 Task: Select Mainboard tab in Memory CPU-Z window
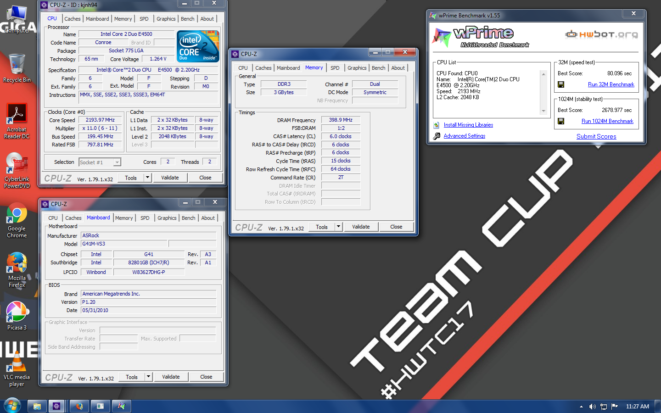pyautogui.click(x=288, y=68)
